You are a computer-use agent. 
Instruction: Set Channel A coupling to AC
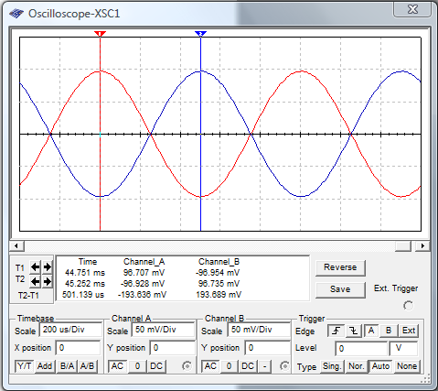pos(117,366)
